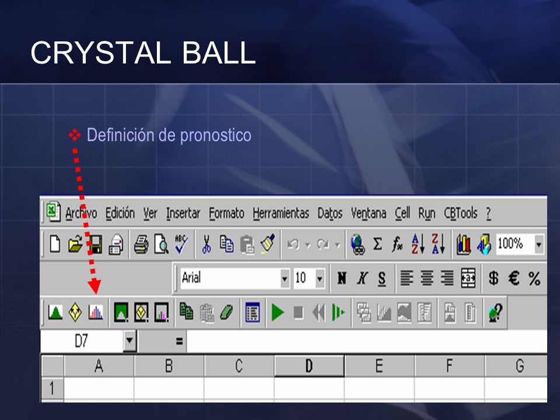This screenshot has width=560, height=420.
Task: Open the Herramientas menu
Action: [281, 213]
